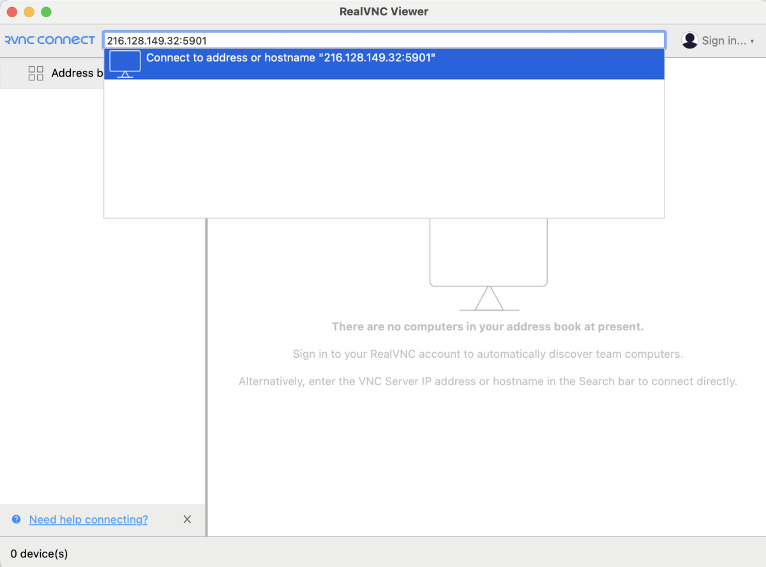
Task: Click the Sign in... button
Action: 718,40
